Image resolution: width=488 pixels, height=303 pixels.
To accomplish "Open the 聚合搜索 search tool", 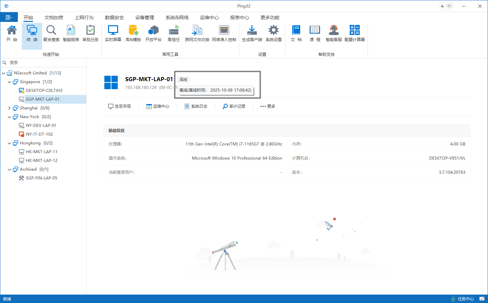I will (x=51, y=33).
